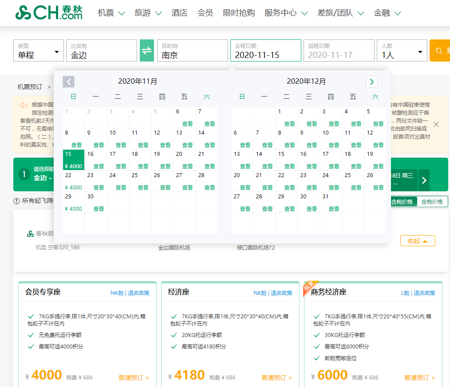Open the 酒店 menu item
Viewport: 450px width, 387px height.
tap(179, 13)
